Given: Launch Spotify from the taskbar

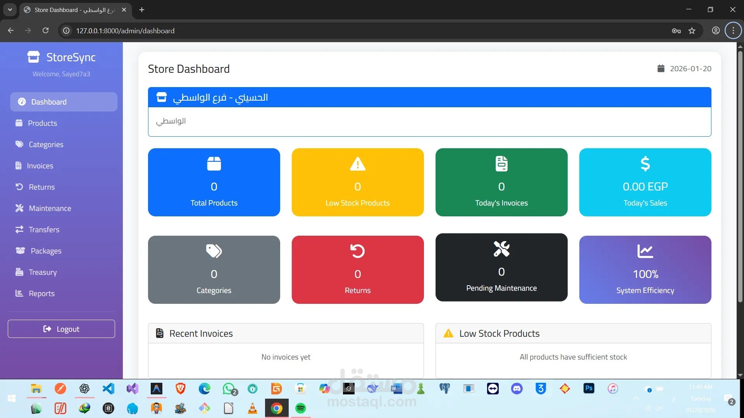Looking at the screenshot, I should (x=301, y=408).
